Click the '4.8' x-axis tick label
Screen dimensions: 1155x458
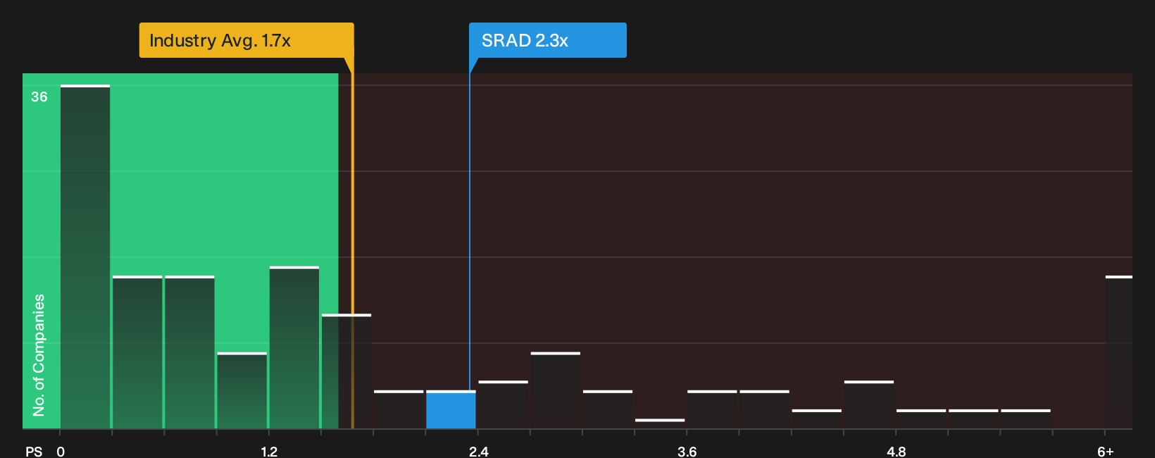point(897,452)
